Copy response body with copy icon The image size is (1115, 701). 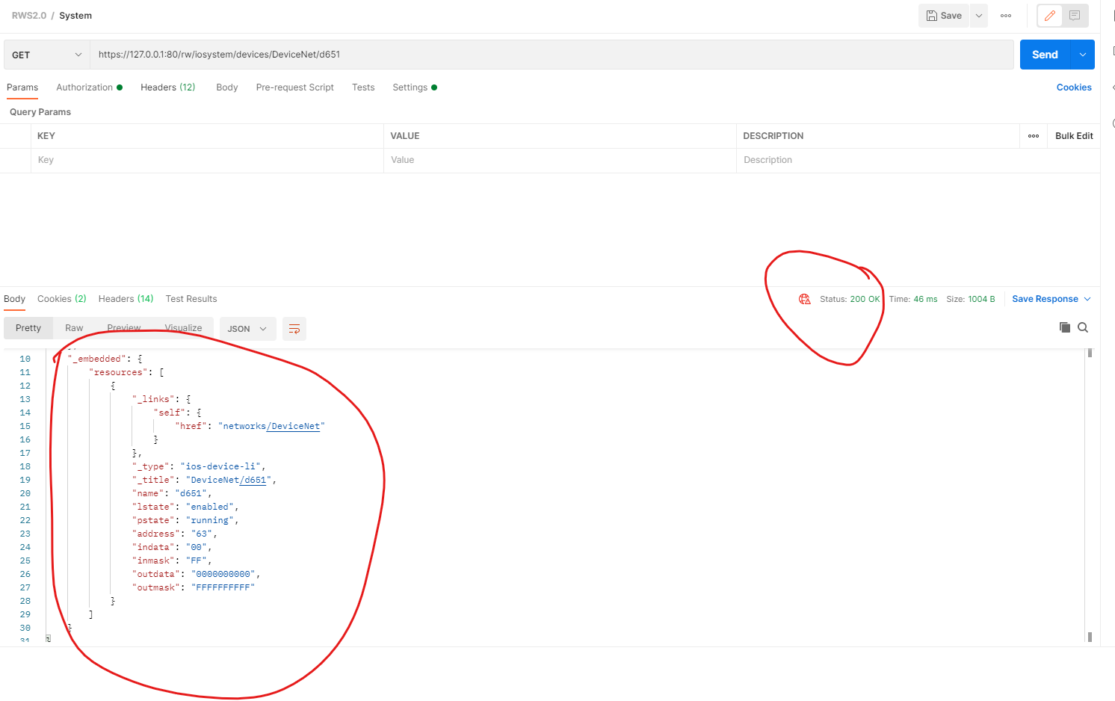coord(1065,327)
